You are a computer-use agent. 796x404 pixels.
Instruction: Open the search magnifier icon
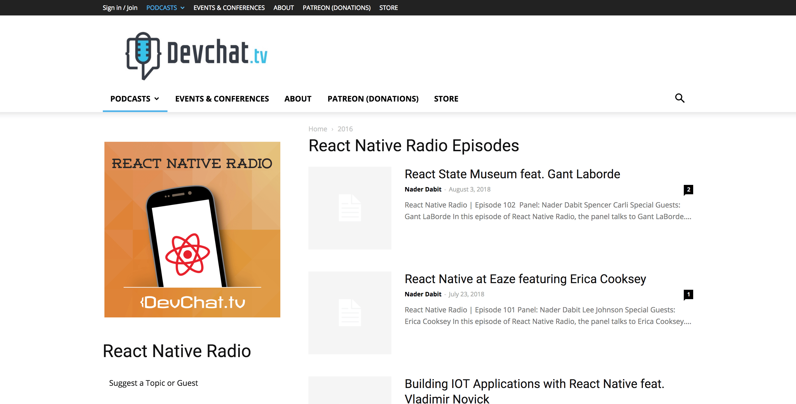click(x=680, y=98)
